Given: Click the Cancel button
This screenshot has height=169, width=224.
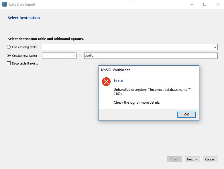Looking at the screenshot, I should click(x=210, y=159).
